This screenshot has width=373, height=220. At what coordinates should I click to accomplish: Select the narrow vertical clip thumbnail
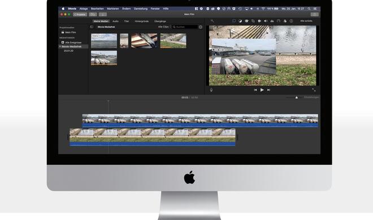pyautogui.click(x=124, y=41)
